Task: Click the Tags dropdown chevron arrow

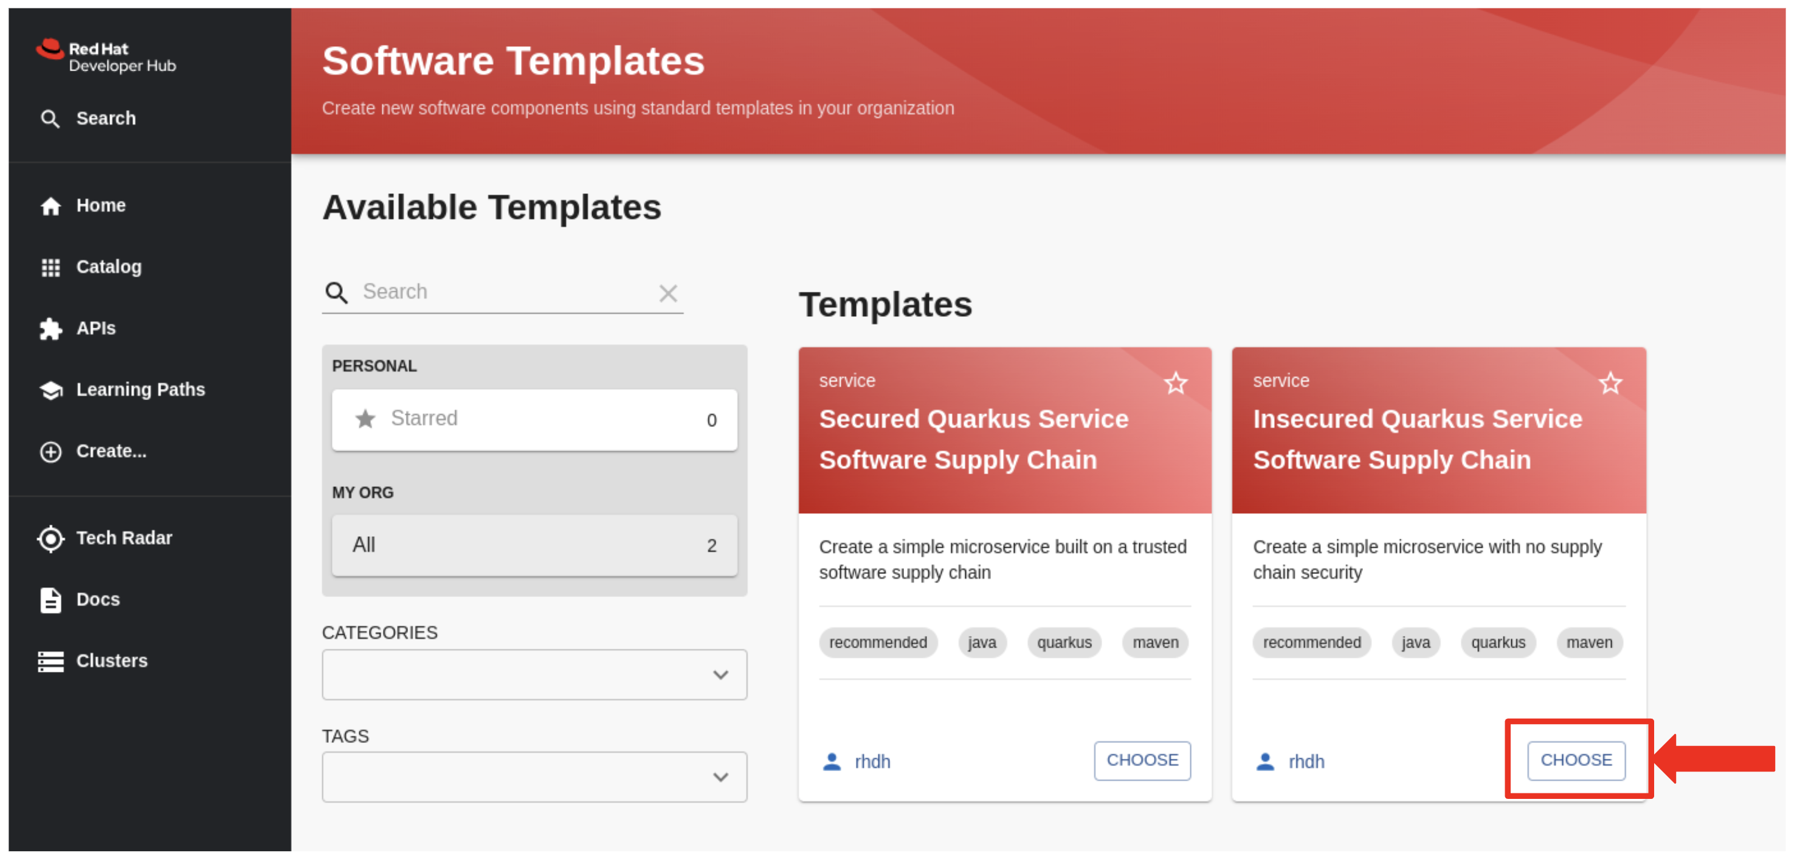Action: click(720, 777)
